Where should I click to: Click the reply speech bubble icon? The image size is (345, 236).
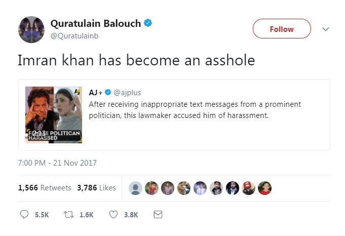point(24,215)
